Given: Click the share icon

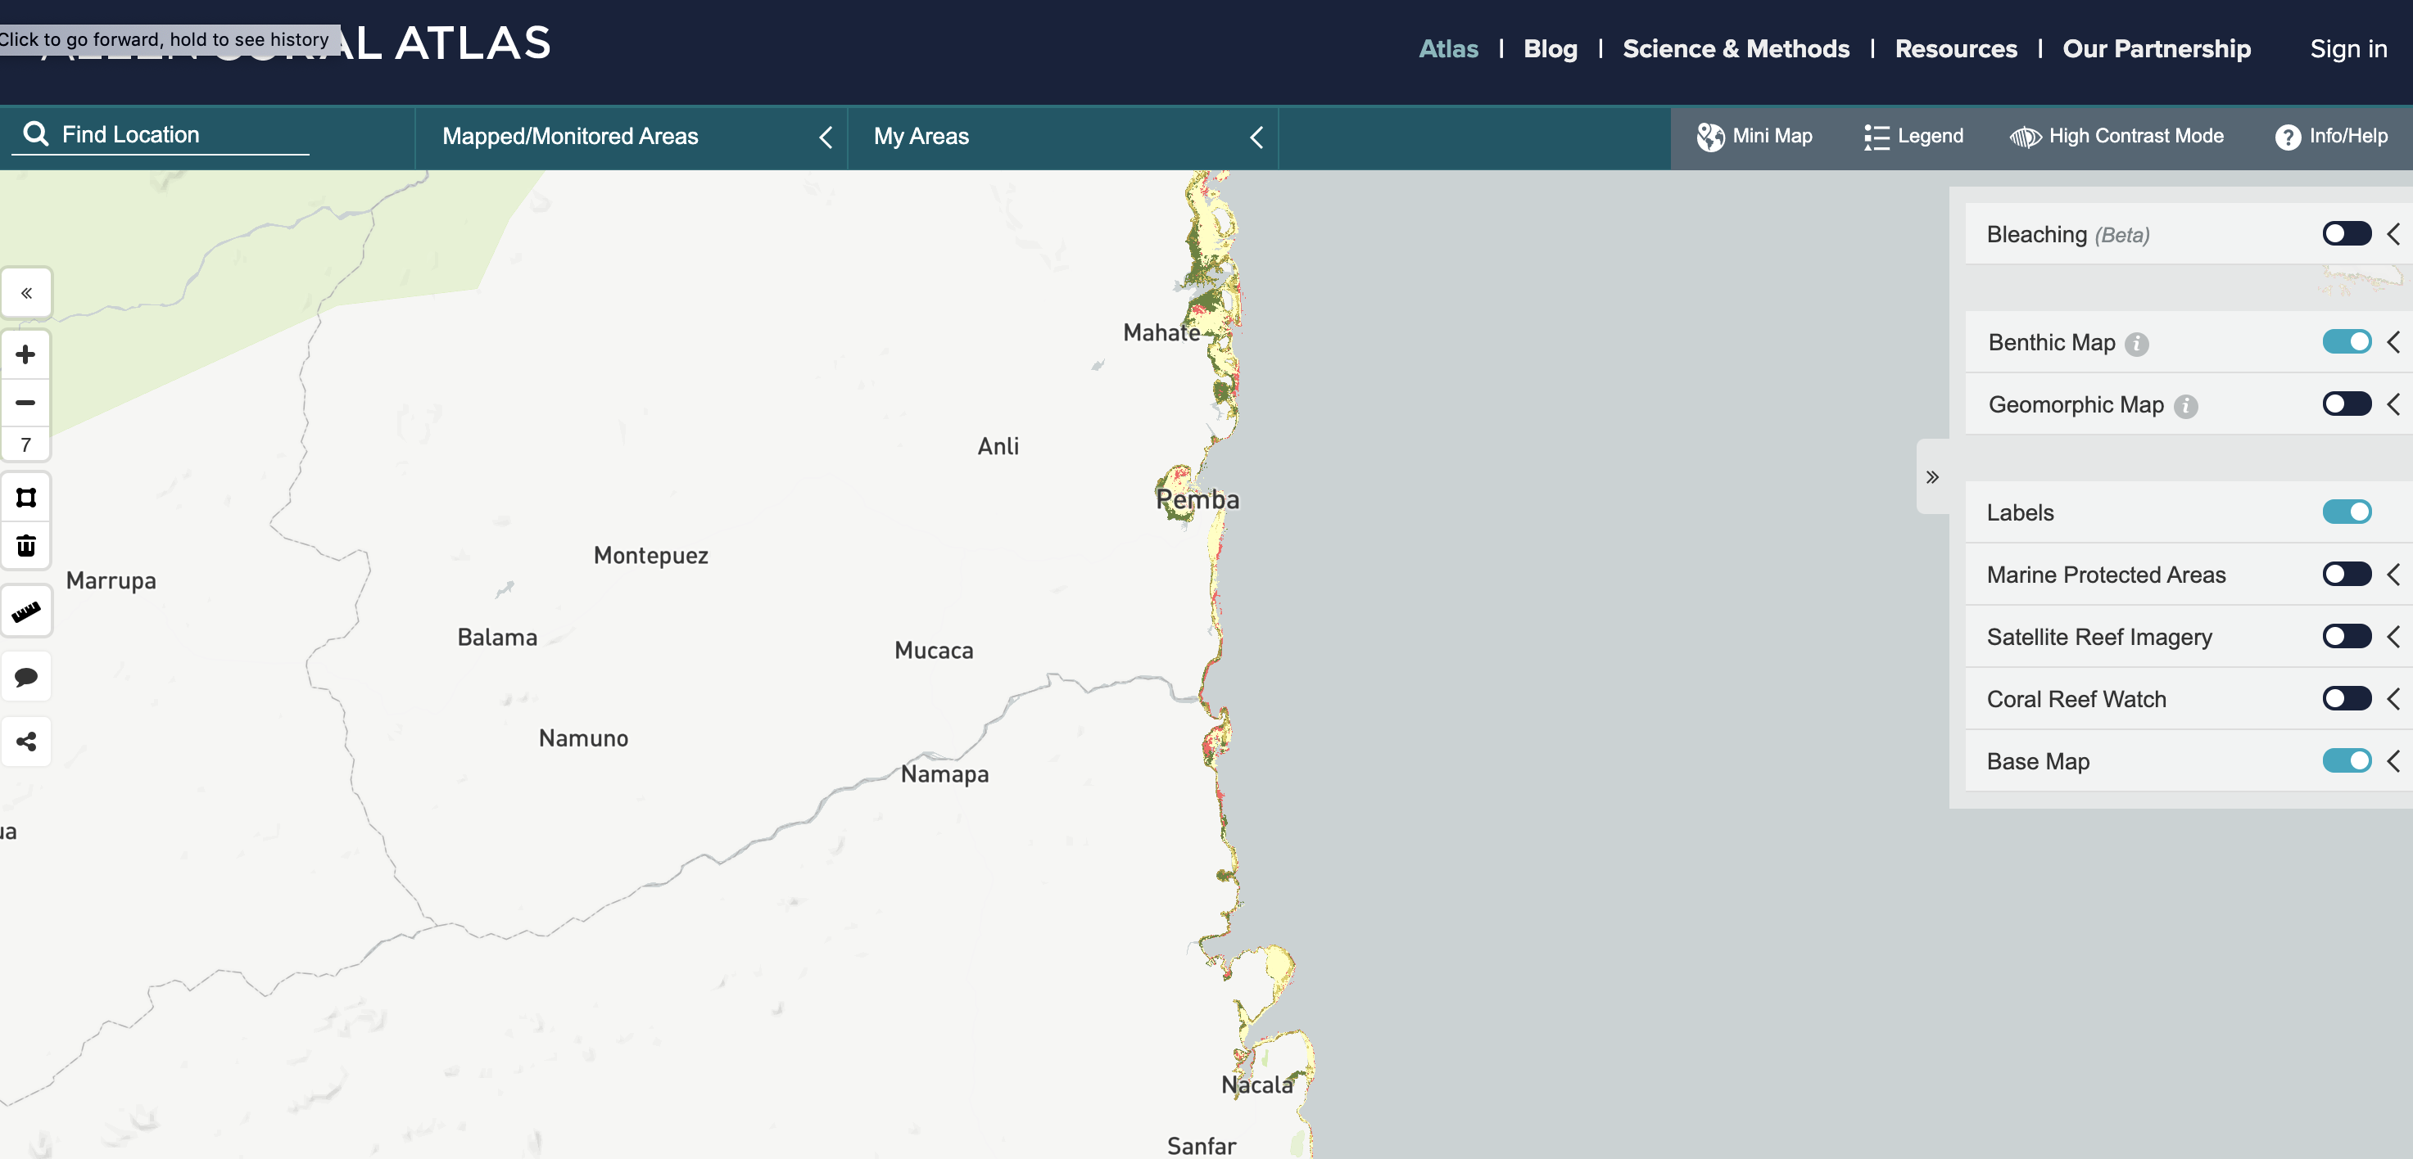Looking at the screenshot, I should 25,742.
